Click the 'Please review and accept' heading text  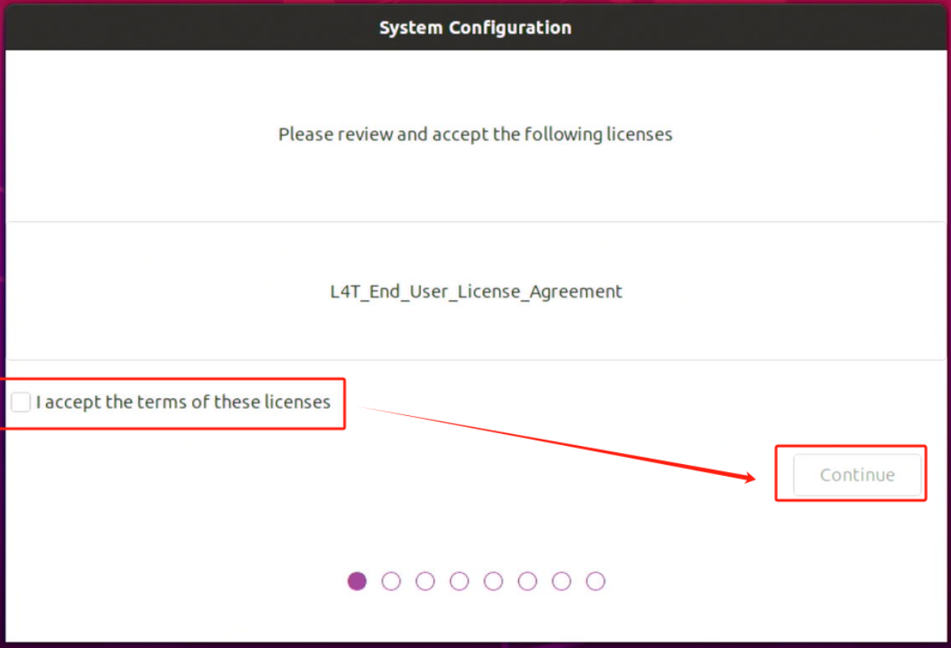tap(475, 134)
